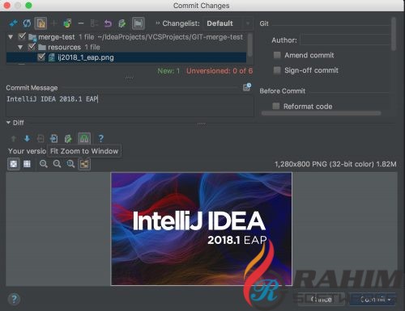Image resolution: width=405 pixels, height=311 pixels.
Task: Click the Fit Zoom to Window icon
Action: coord(84,164)
